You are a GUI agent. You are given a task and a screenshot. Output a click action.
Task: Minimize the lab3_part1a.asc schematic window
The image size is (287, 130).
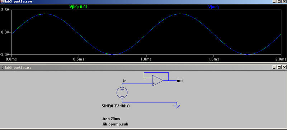click(274, 67)
